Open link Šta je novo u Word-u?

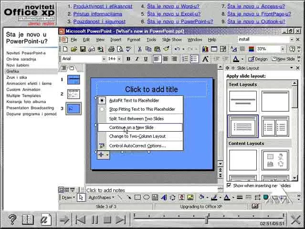pos(173,6)
